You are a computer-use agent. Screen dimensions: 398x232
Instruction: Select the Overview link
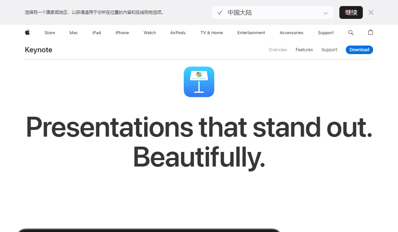278,49
